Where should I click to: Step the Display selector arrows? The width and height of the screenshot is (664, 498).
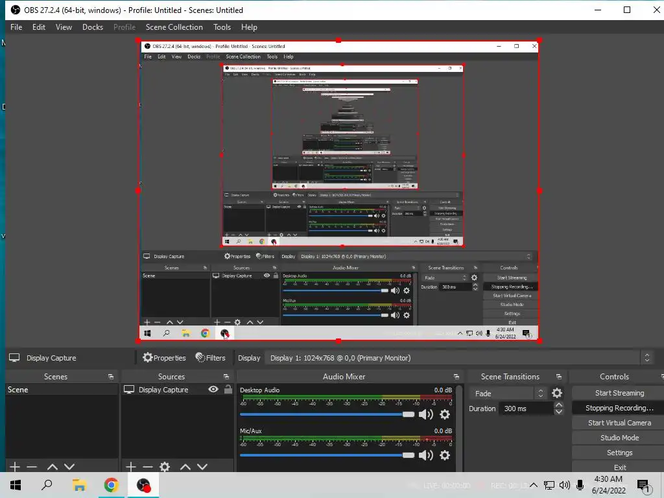pos(646,358)
